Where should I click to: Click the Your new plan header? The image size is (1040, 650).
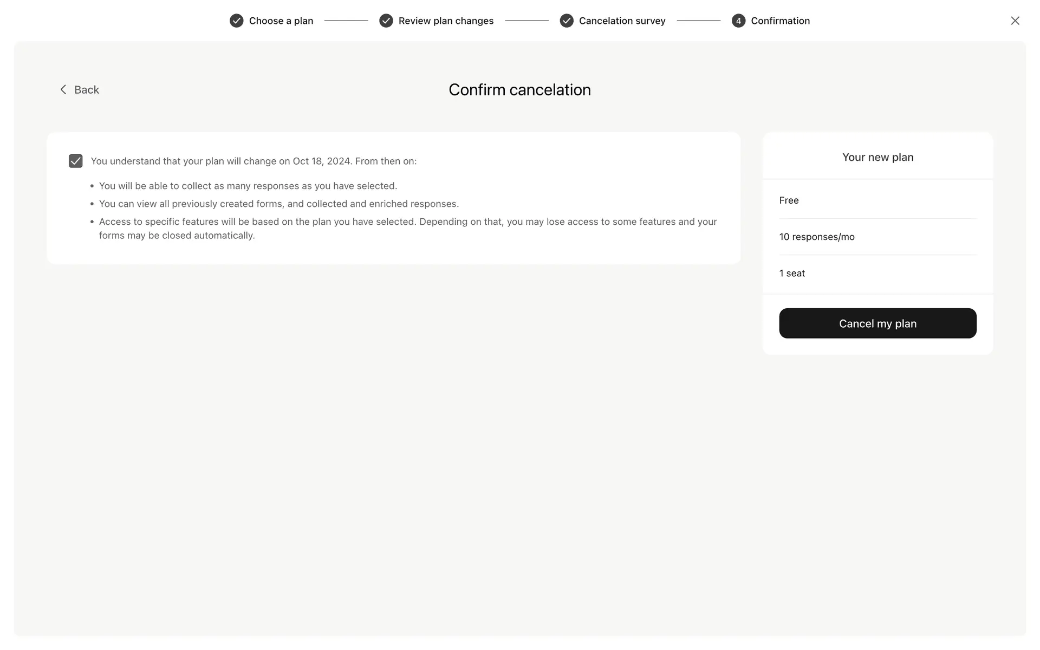tap(877, 157)
